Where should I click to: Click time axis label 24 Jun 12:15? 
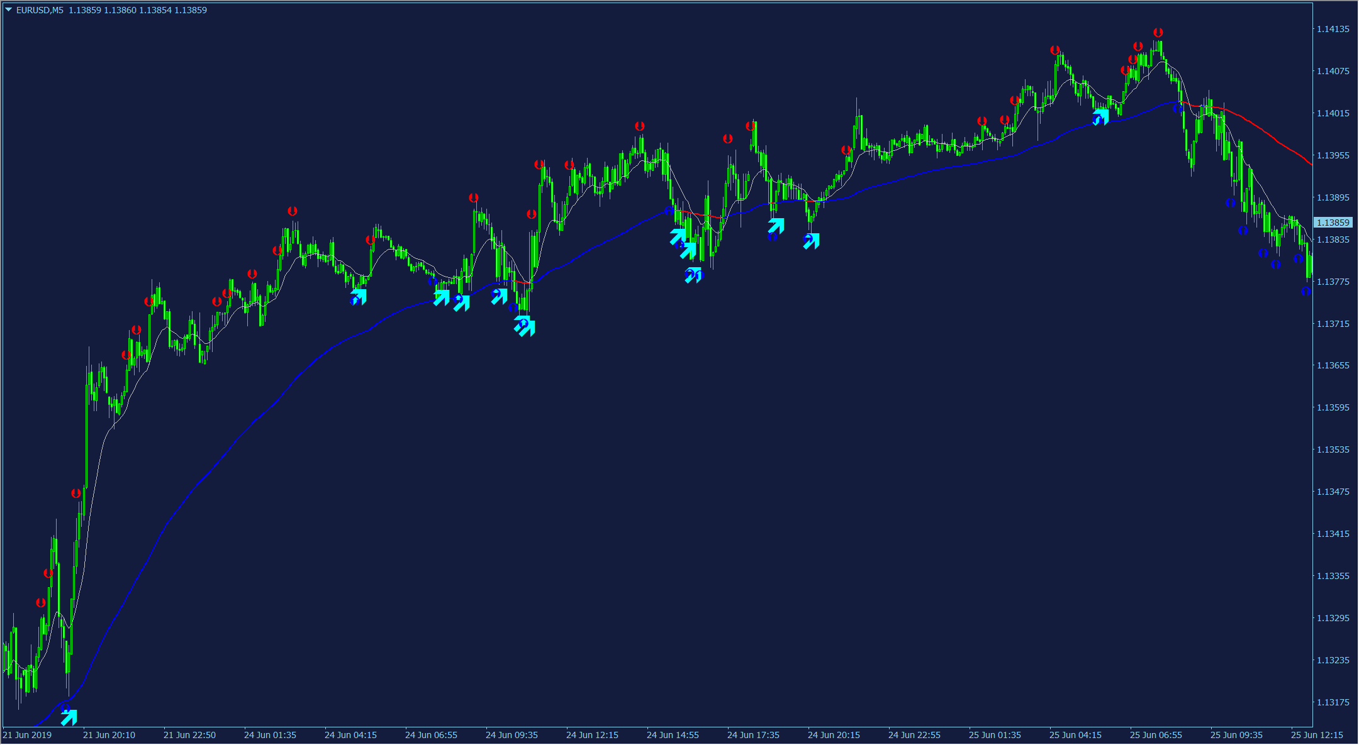pyautogui.click(x=592, y=735)
